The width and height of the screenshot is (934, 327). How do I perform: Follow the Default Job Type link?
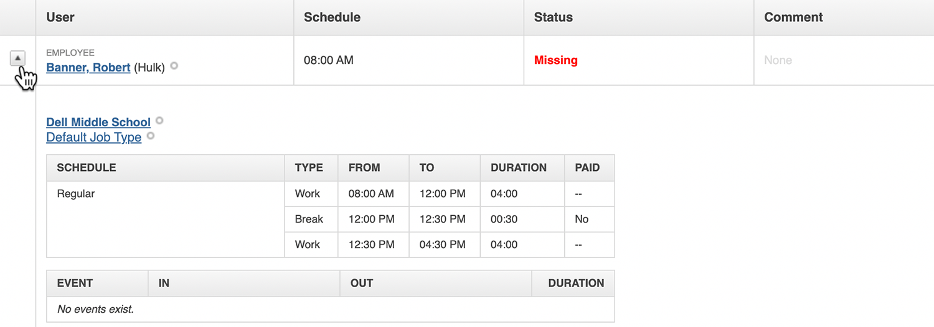tap(94, 137)
